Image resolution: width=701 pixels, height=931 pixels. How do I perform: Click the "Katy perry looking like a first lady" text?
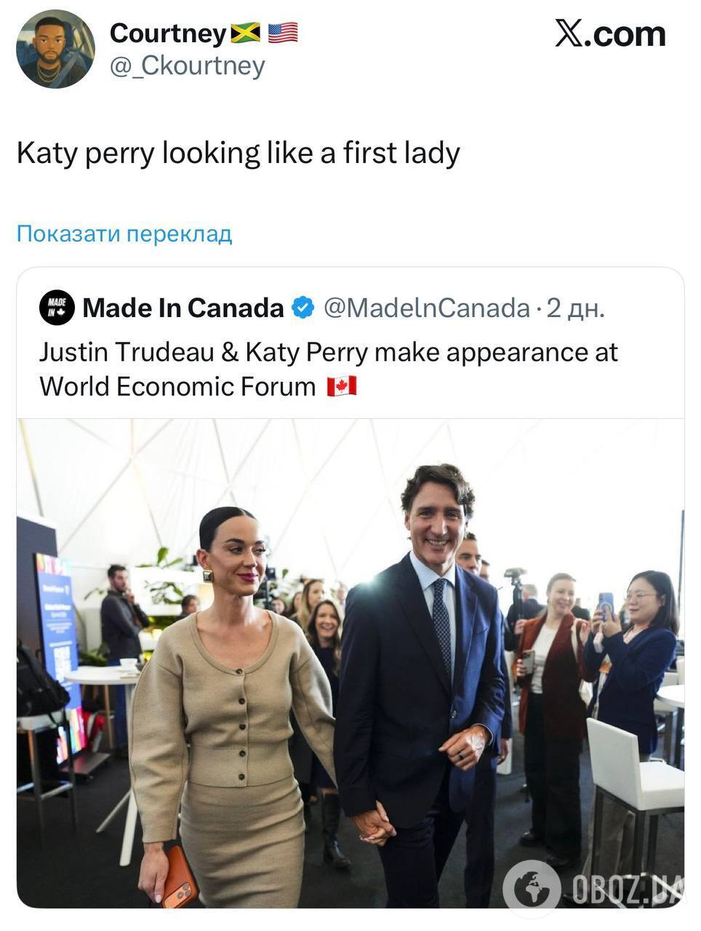(239, 153)
